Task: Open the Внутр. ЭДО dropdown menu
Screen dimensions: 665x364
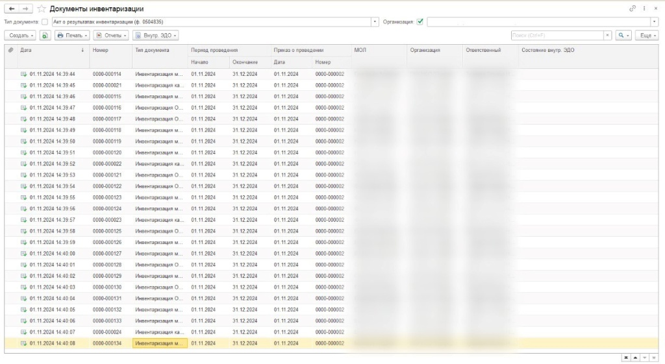Action: (155, 36)
